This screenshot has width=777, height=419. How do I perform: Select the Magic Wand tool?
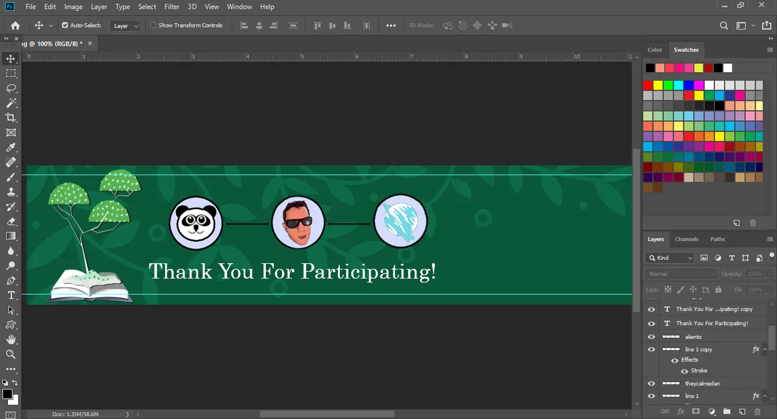point(11,103)
